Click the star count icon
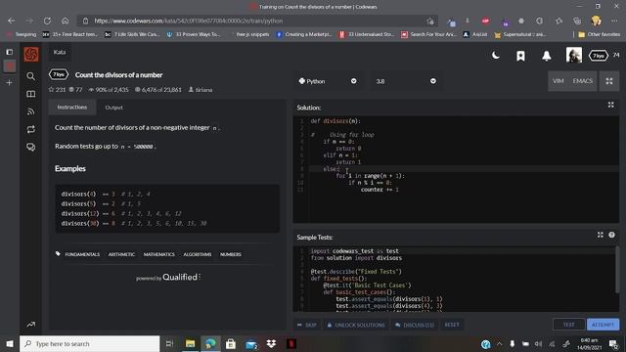The image size is (626, 352). tap(52, 90)
